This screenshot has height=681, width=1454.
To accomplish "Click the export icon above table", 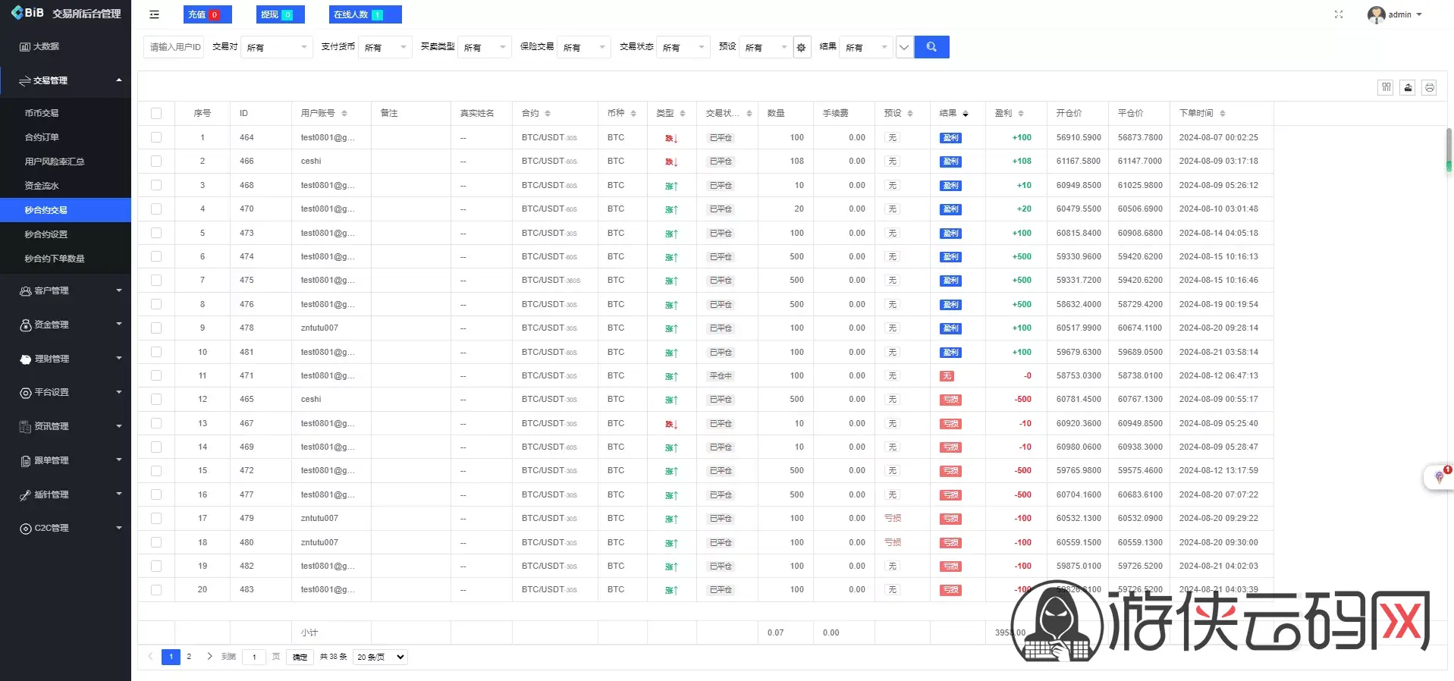I will [x=1408, y=87].
